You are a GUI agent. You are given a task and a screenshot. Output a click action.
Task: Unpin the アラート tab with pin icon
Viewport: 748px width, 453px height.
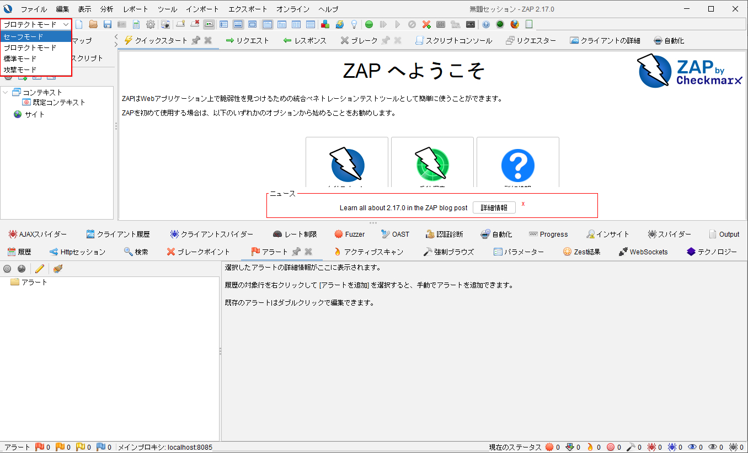(296, 252)
